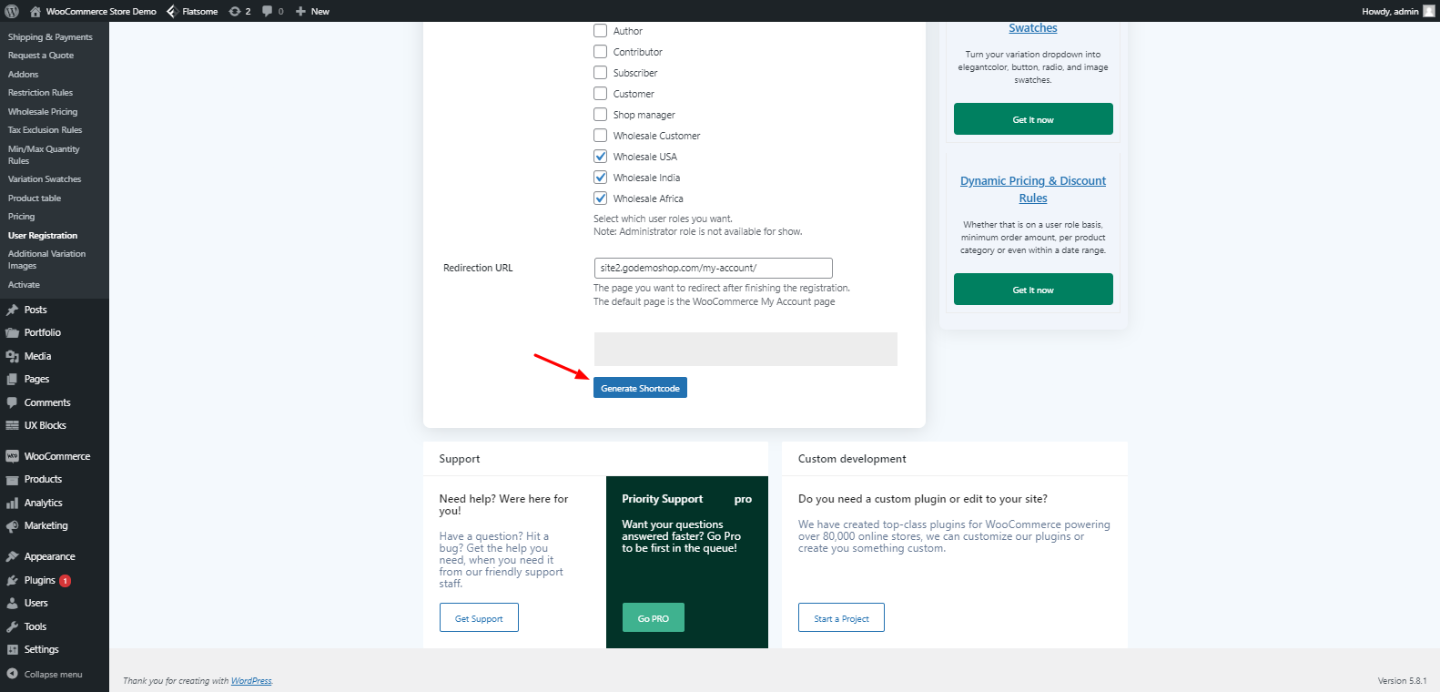This screenshot has width=1440, height=692.
Task: Uncheck the Wholesale USA checkbox
Action: click(601, 157)
